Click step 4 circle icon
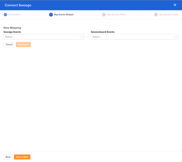Viewport: 182px width, 162px height. pos(156,14)
